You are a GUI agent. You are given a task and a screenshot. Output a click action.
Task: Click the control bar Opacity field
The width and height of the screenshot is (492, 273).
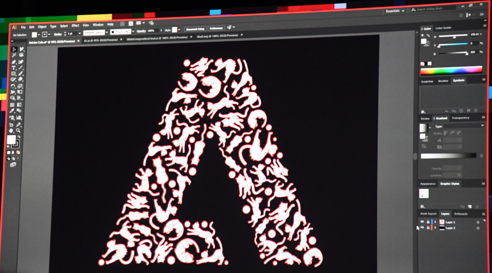pyautogui.click(x=153, y=30)
